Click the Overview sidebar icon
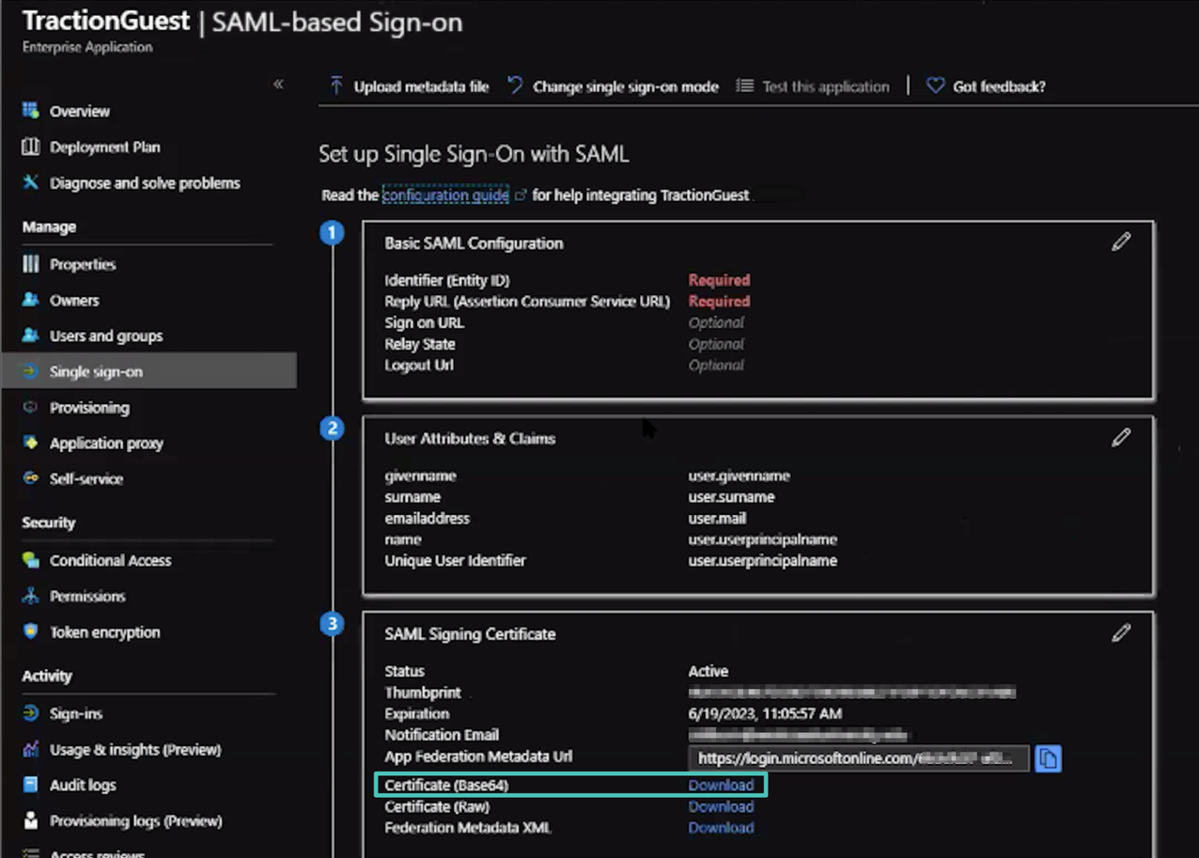The image size is (1199, 858). [31, 111]
